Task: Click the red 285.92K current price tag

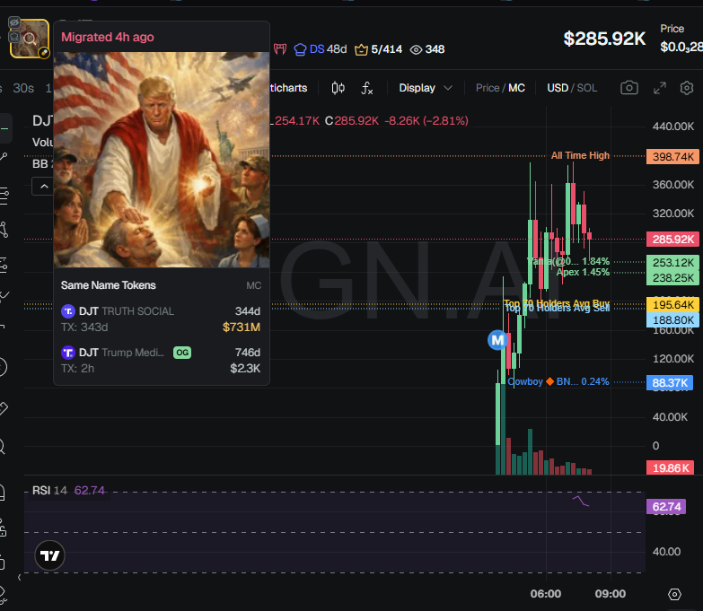Action: [x=672, y=240]
